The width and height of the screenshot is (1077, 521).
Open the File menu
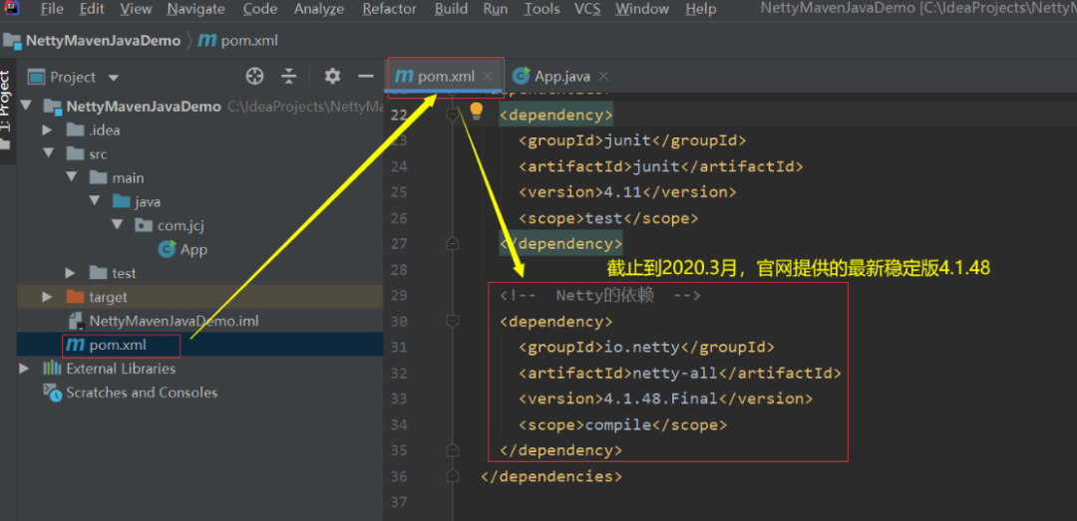[52, 9]
